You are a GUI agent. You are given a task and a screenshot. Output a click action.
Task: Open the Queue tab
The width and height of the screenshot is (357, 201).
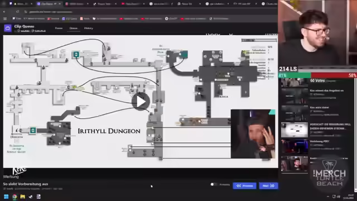73,28
